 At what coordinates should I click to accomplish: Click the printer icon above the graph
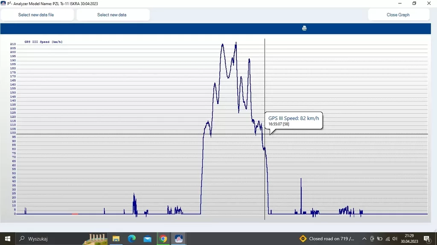click(x=304, y=28)
